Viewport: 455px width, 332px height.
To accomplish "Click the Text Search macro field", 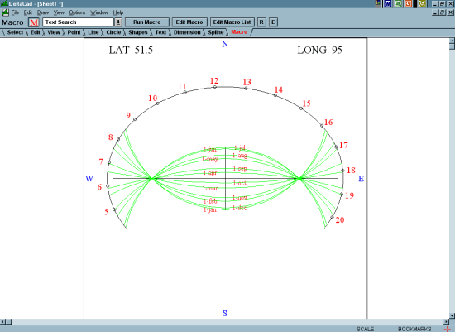I will (x=78, y=22).
